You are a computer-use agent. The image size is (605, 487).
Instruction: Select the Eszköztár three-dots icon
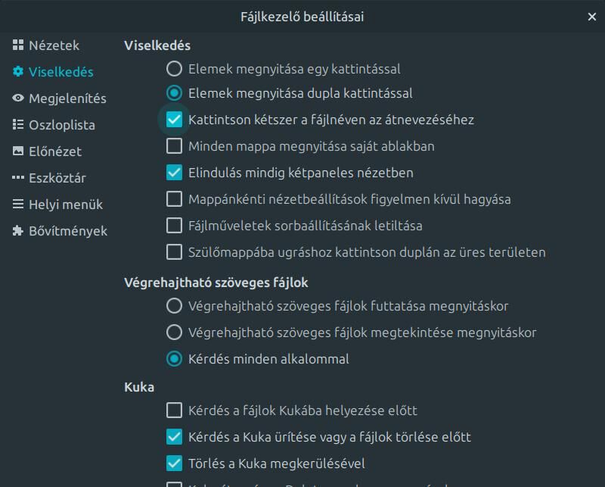[17, 178]
